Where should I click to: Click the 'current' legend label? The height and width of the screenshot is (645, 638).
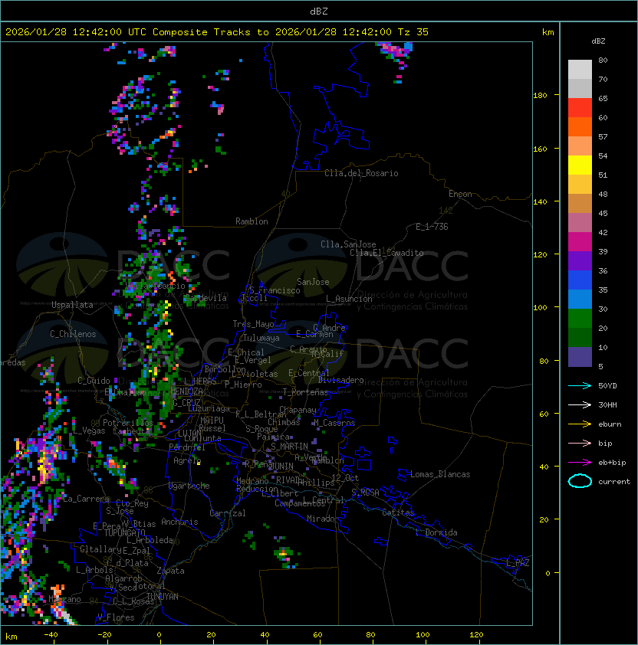click(614, 482)
